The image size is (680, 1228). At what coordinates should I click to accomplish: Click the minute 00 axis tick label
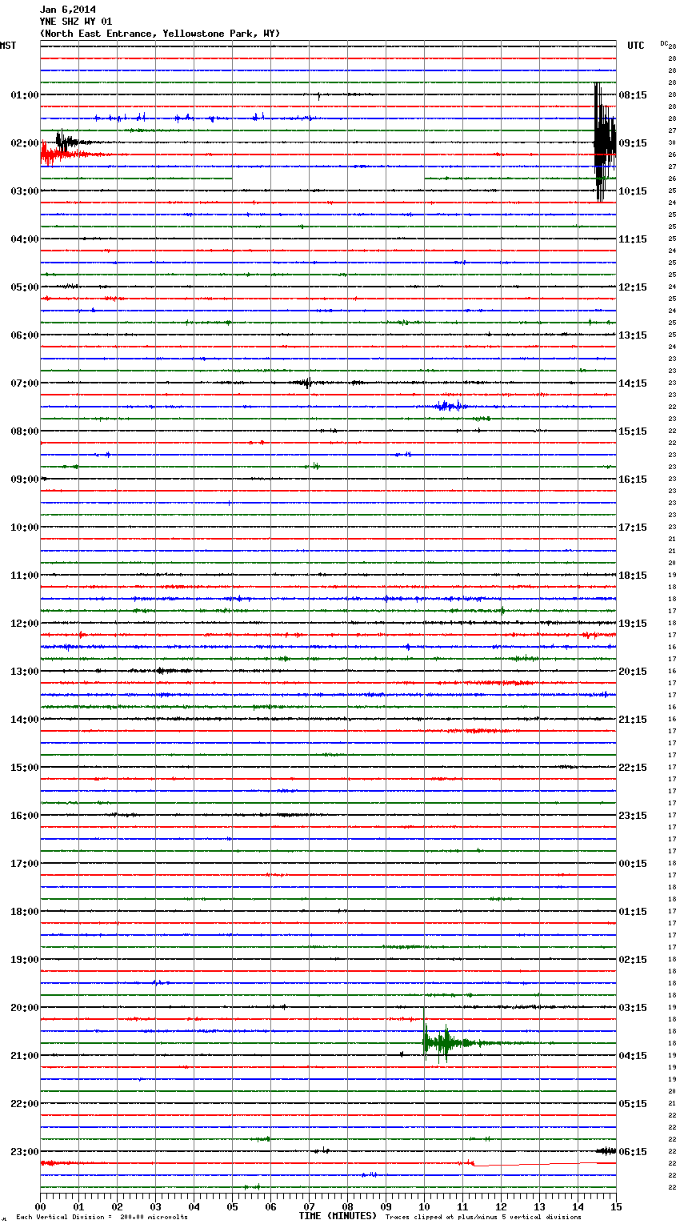pyautogui.click(x=40, y=1207)
